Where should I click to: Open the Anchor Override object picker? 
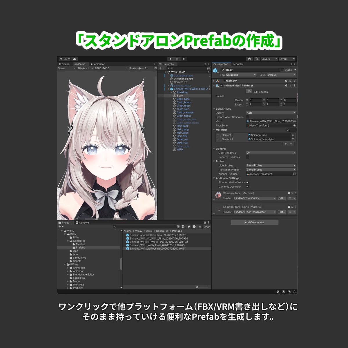[x=294, y=174]
